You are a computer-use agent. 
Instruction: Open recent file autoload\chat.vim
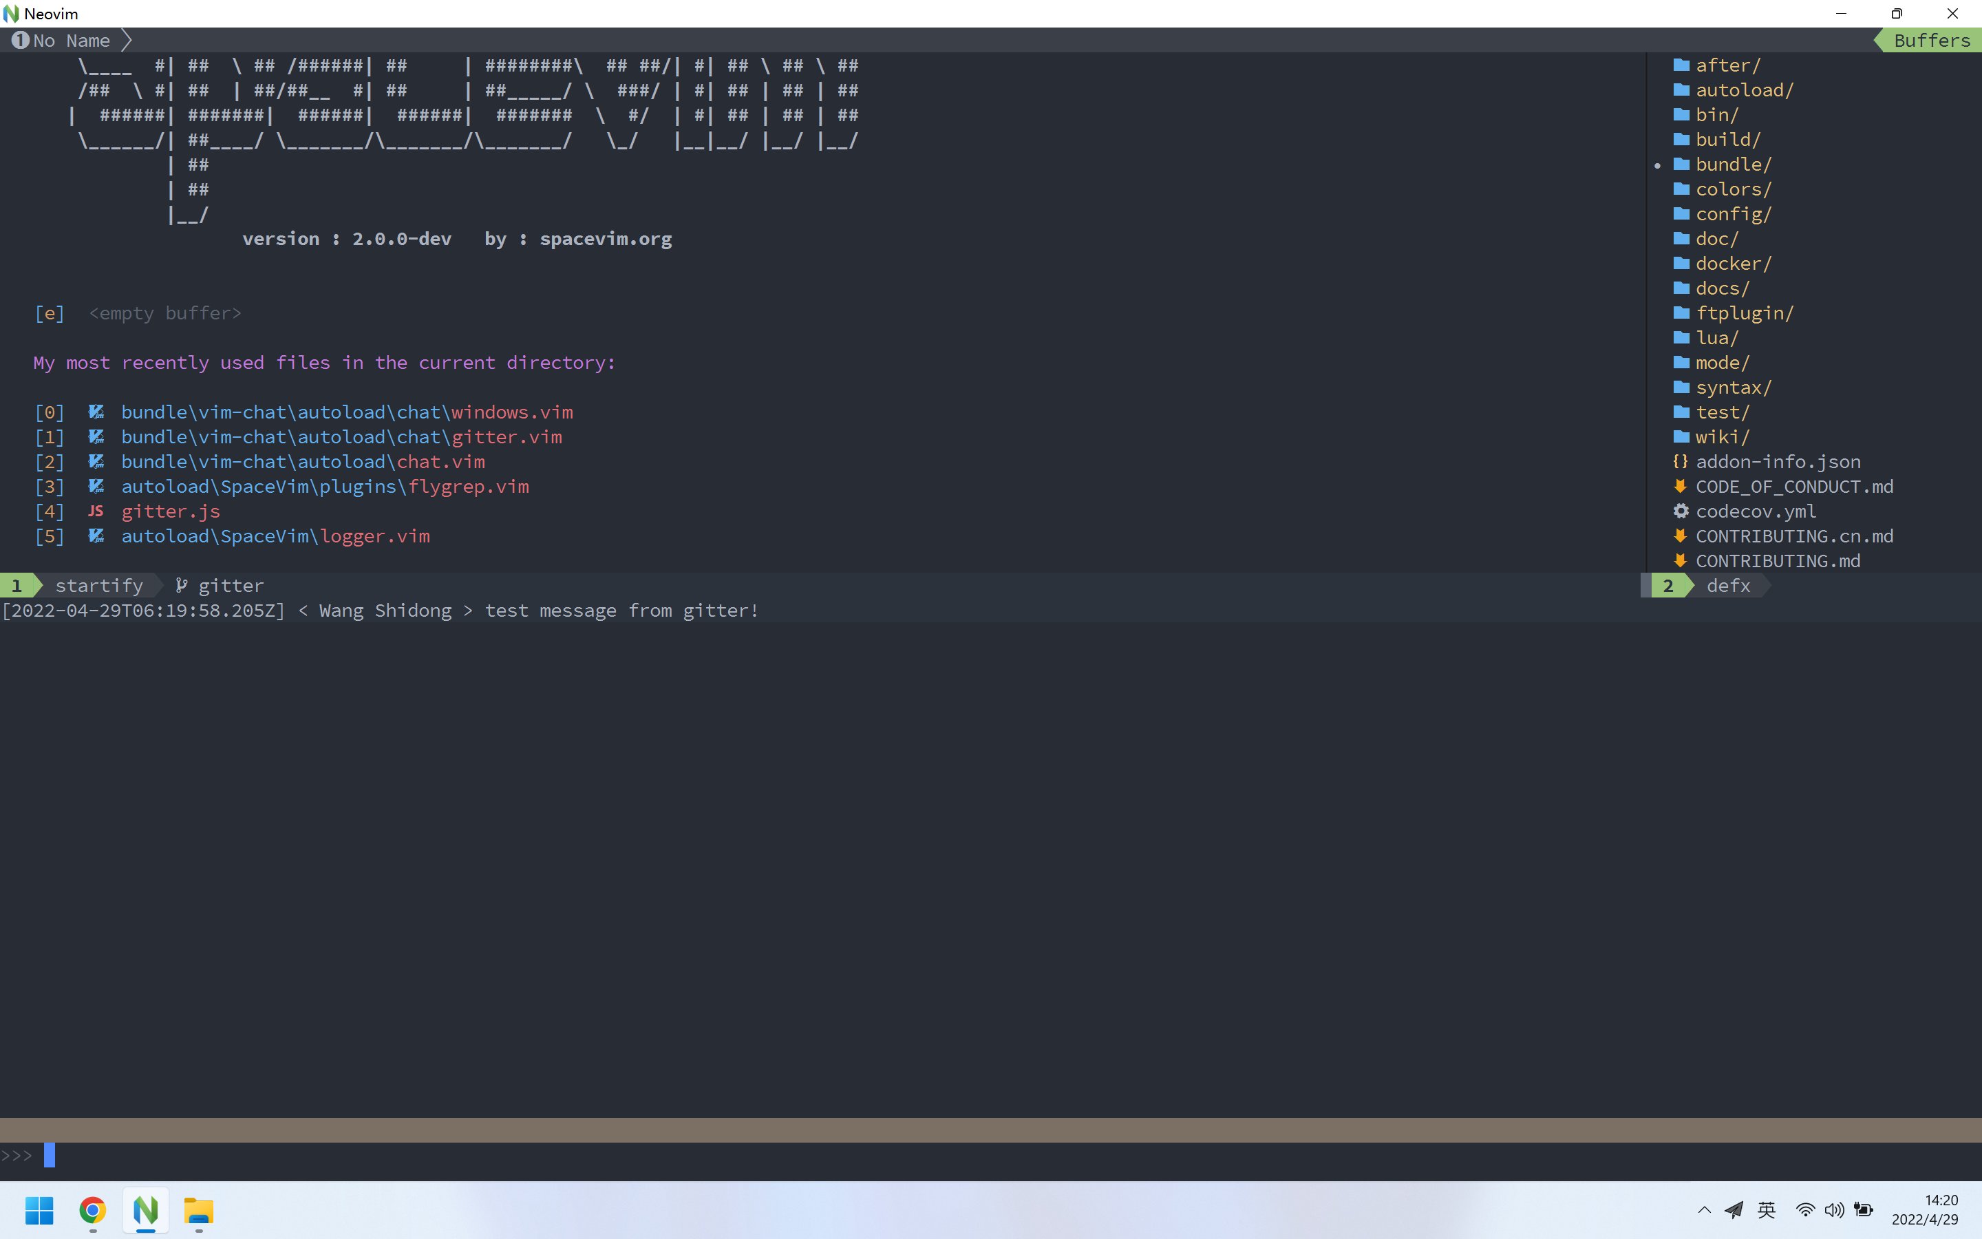coord(303,461)
